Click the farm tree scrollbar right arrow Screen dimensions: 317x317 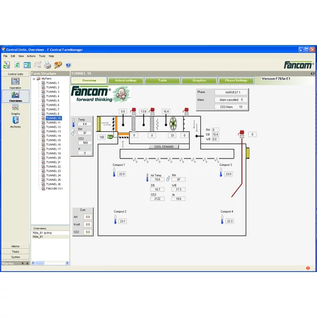point(67,263)
